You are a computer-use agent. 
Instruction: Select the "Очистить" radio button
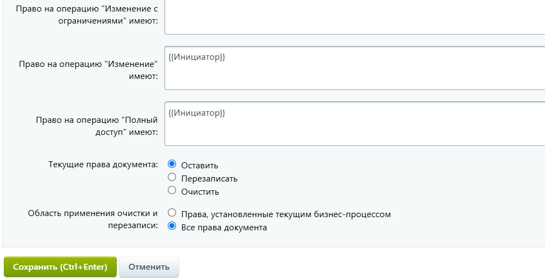(x=172, y=190)
